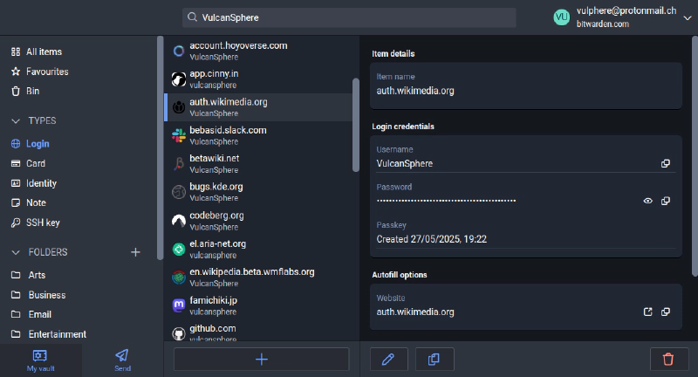This screenshot has width=698, height=377.
Task: Open the My vault tab
Action: pyautogui.click(x=40, y=359)
